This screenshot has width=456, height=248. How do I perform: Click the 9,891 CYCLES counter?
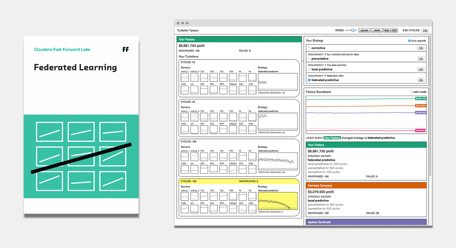point(411,30)
